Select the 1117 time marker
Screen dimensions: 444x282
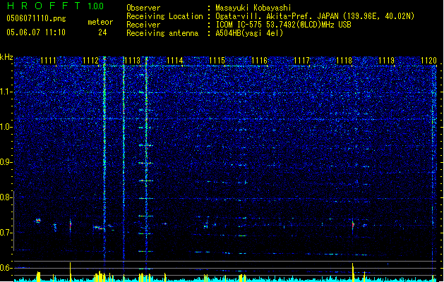302,61
